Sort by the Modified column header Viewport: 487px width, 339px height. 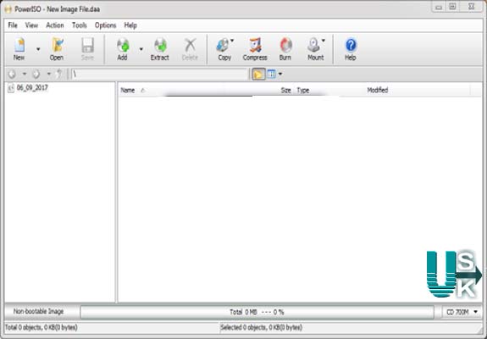(x=378, y=90)
